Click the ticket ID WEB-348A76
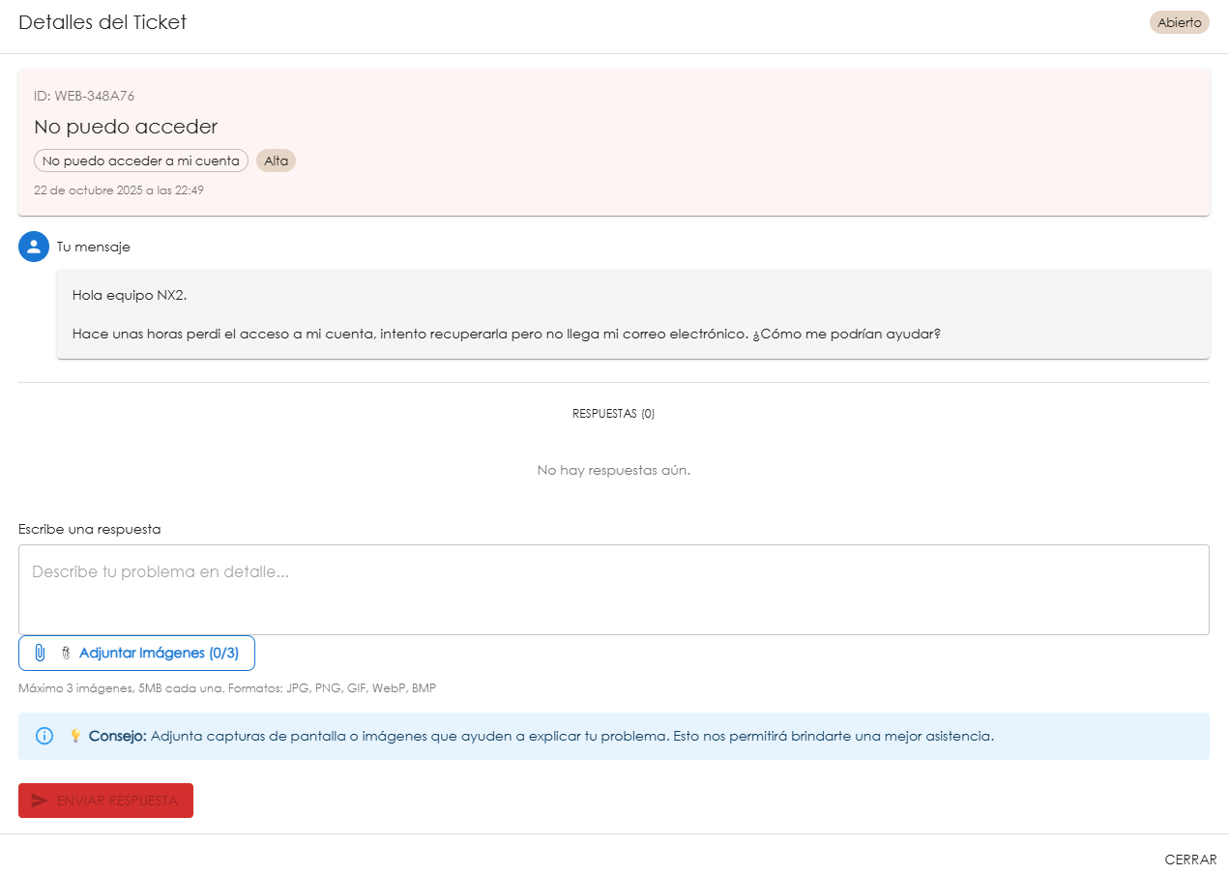 pyautogui.click(x=84, y=96)
